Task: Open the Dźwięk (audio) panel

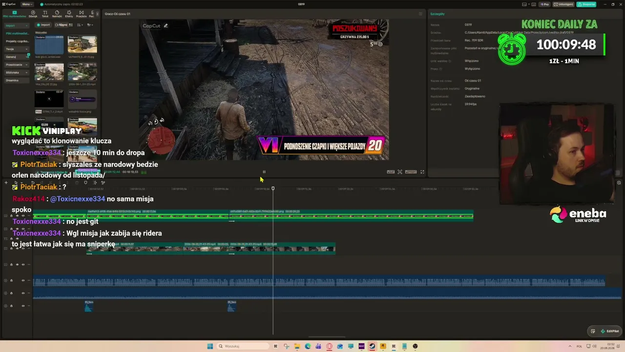Action: [x=33, y=14]
